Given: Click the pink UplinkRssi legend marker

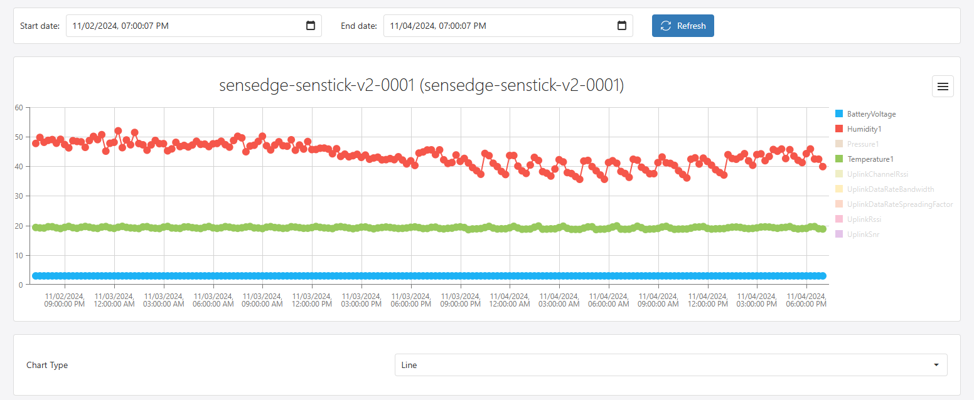Looking at the screenshot, I should point(839,219).
